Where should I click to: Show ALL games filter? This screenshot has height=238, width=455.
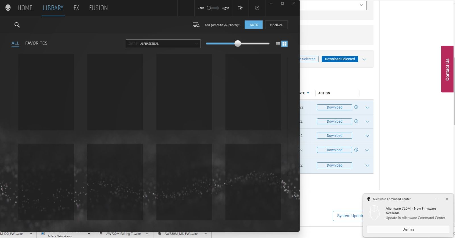[15, 43]
